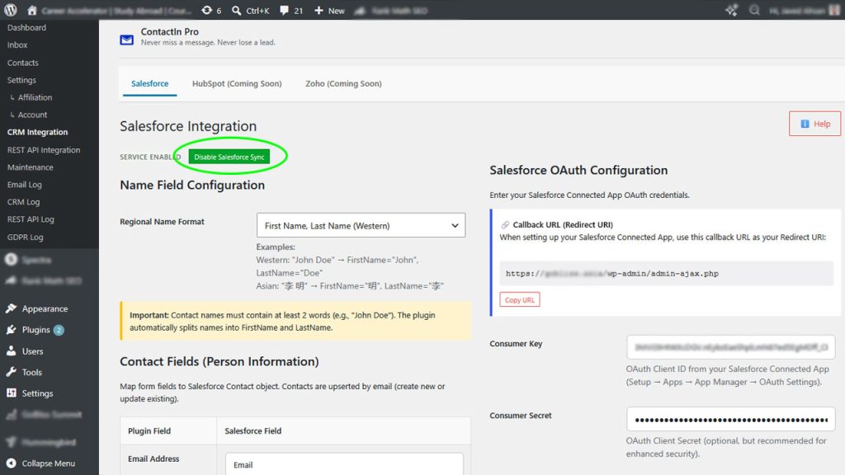Select CRM Integration in the sidebar
The image size is (845, 475).
(x=37, y=132)
